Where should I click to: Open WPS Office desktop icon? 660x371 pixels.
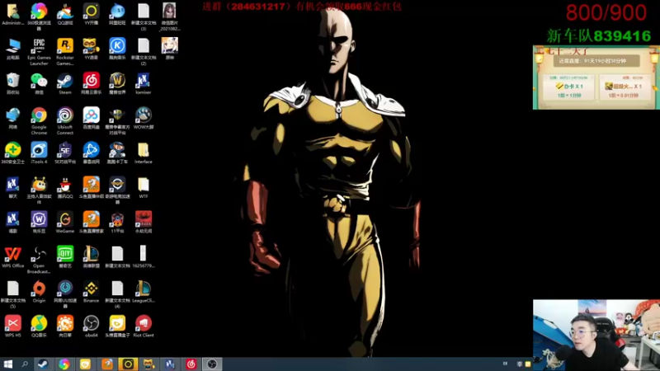point(13,254)
